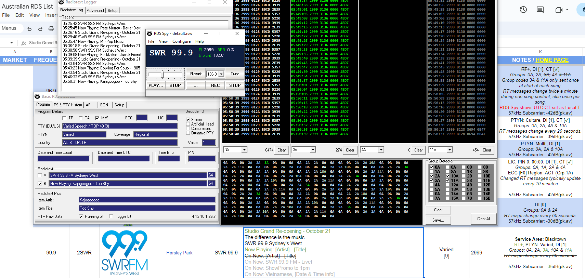The image size is (585, 278).
Task: Open version history clock icon
Action: pyautogui.click(x=523, y=10)
